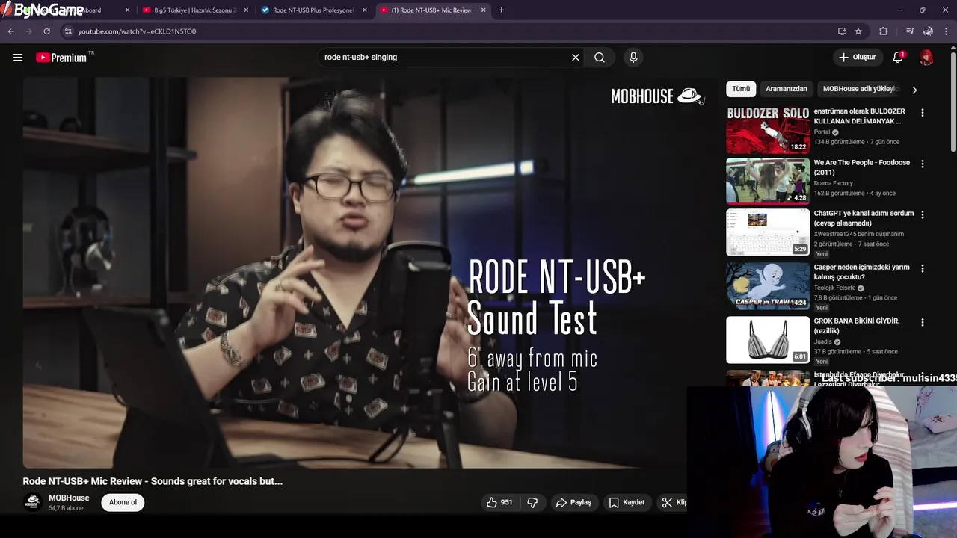Save video with Kaydet button

627,502
